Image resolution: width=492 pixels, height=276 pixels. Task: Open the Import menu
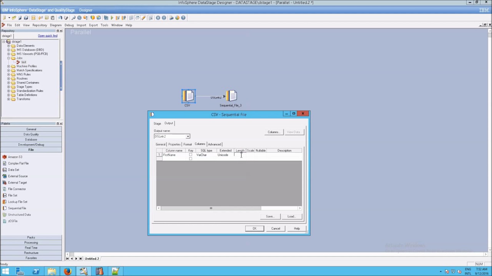coord(81,25)
